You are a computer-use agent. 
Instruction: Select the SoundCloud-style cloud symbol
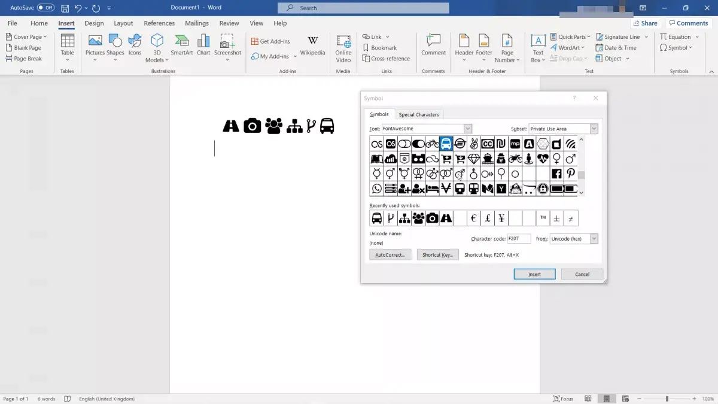pos(390,159)
